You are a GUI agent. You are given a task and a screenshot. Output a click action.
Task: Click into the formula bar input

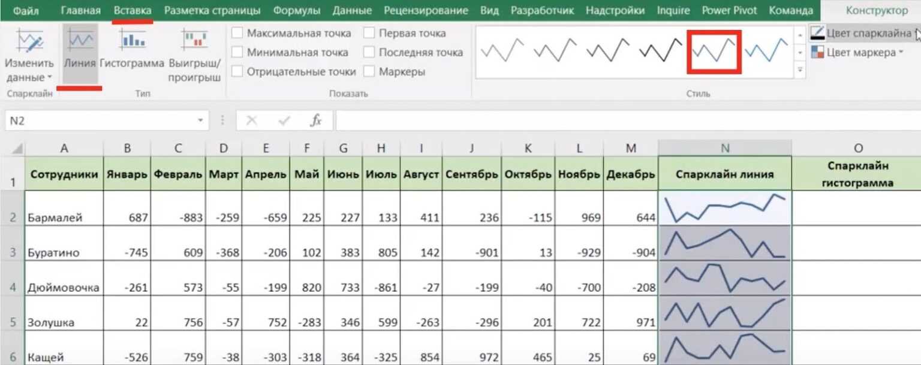point(627,120)
